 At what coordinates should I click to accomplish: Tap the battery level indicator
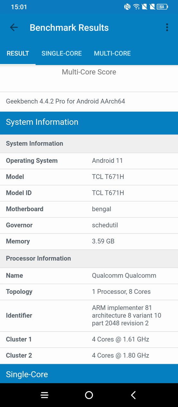[162, 7]
